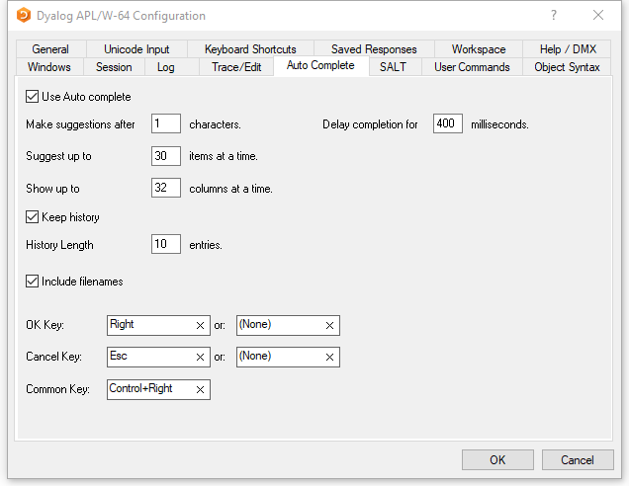Clear the Cancel Key 'Esc' field
Screen dimensions: 629x486
(200, 357)
